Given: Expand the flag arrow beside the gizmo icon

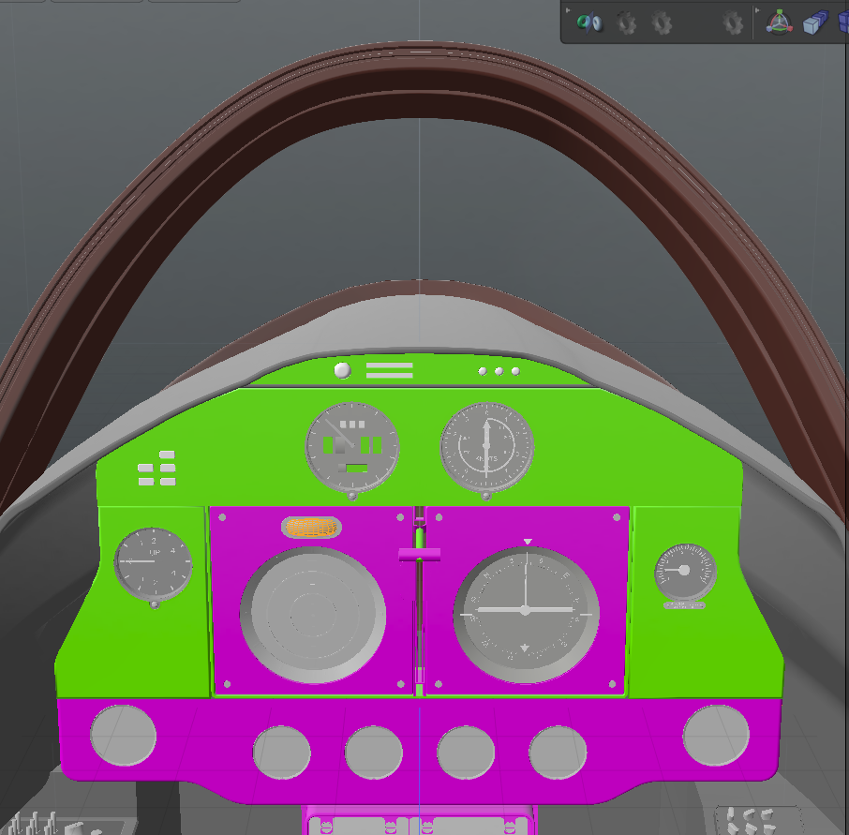Looking at the screenshot, I should point(757,10).
